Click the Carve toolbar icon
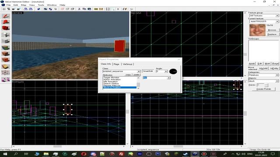 [39, 9]
